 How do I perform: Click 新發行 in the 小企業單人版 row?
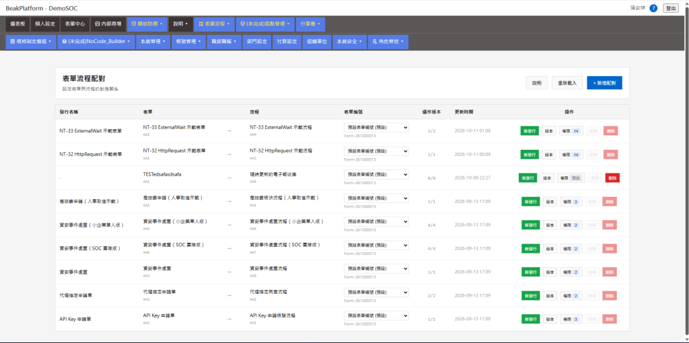530,225
